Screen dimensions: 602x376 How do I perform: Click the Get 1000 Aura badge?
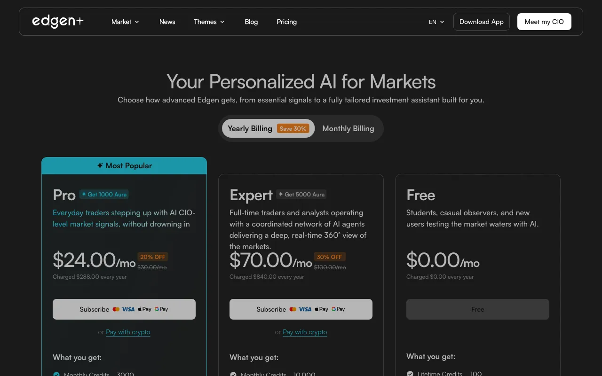pos(104,194)
